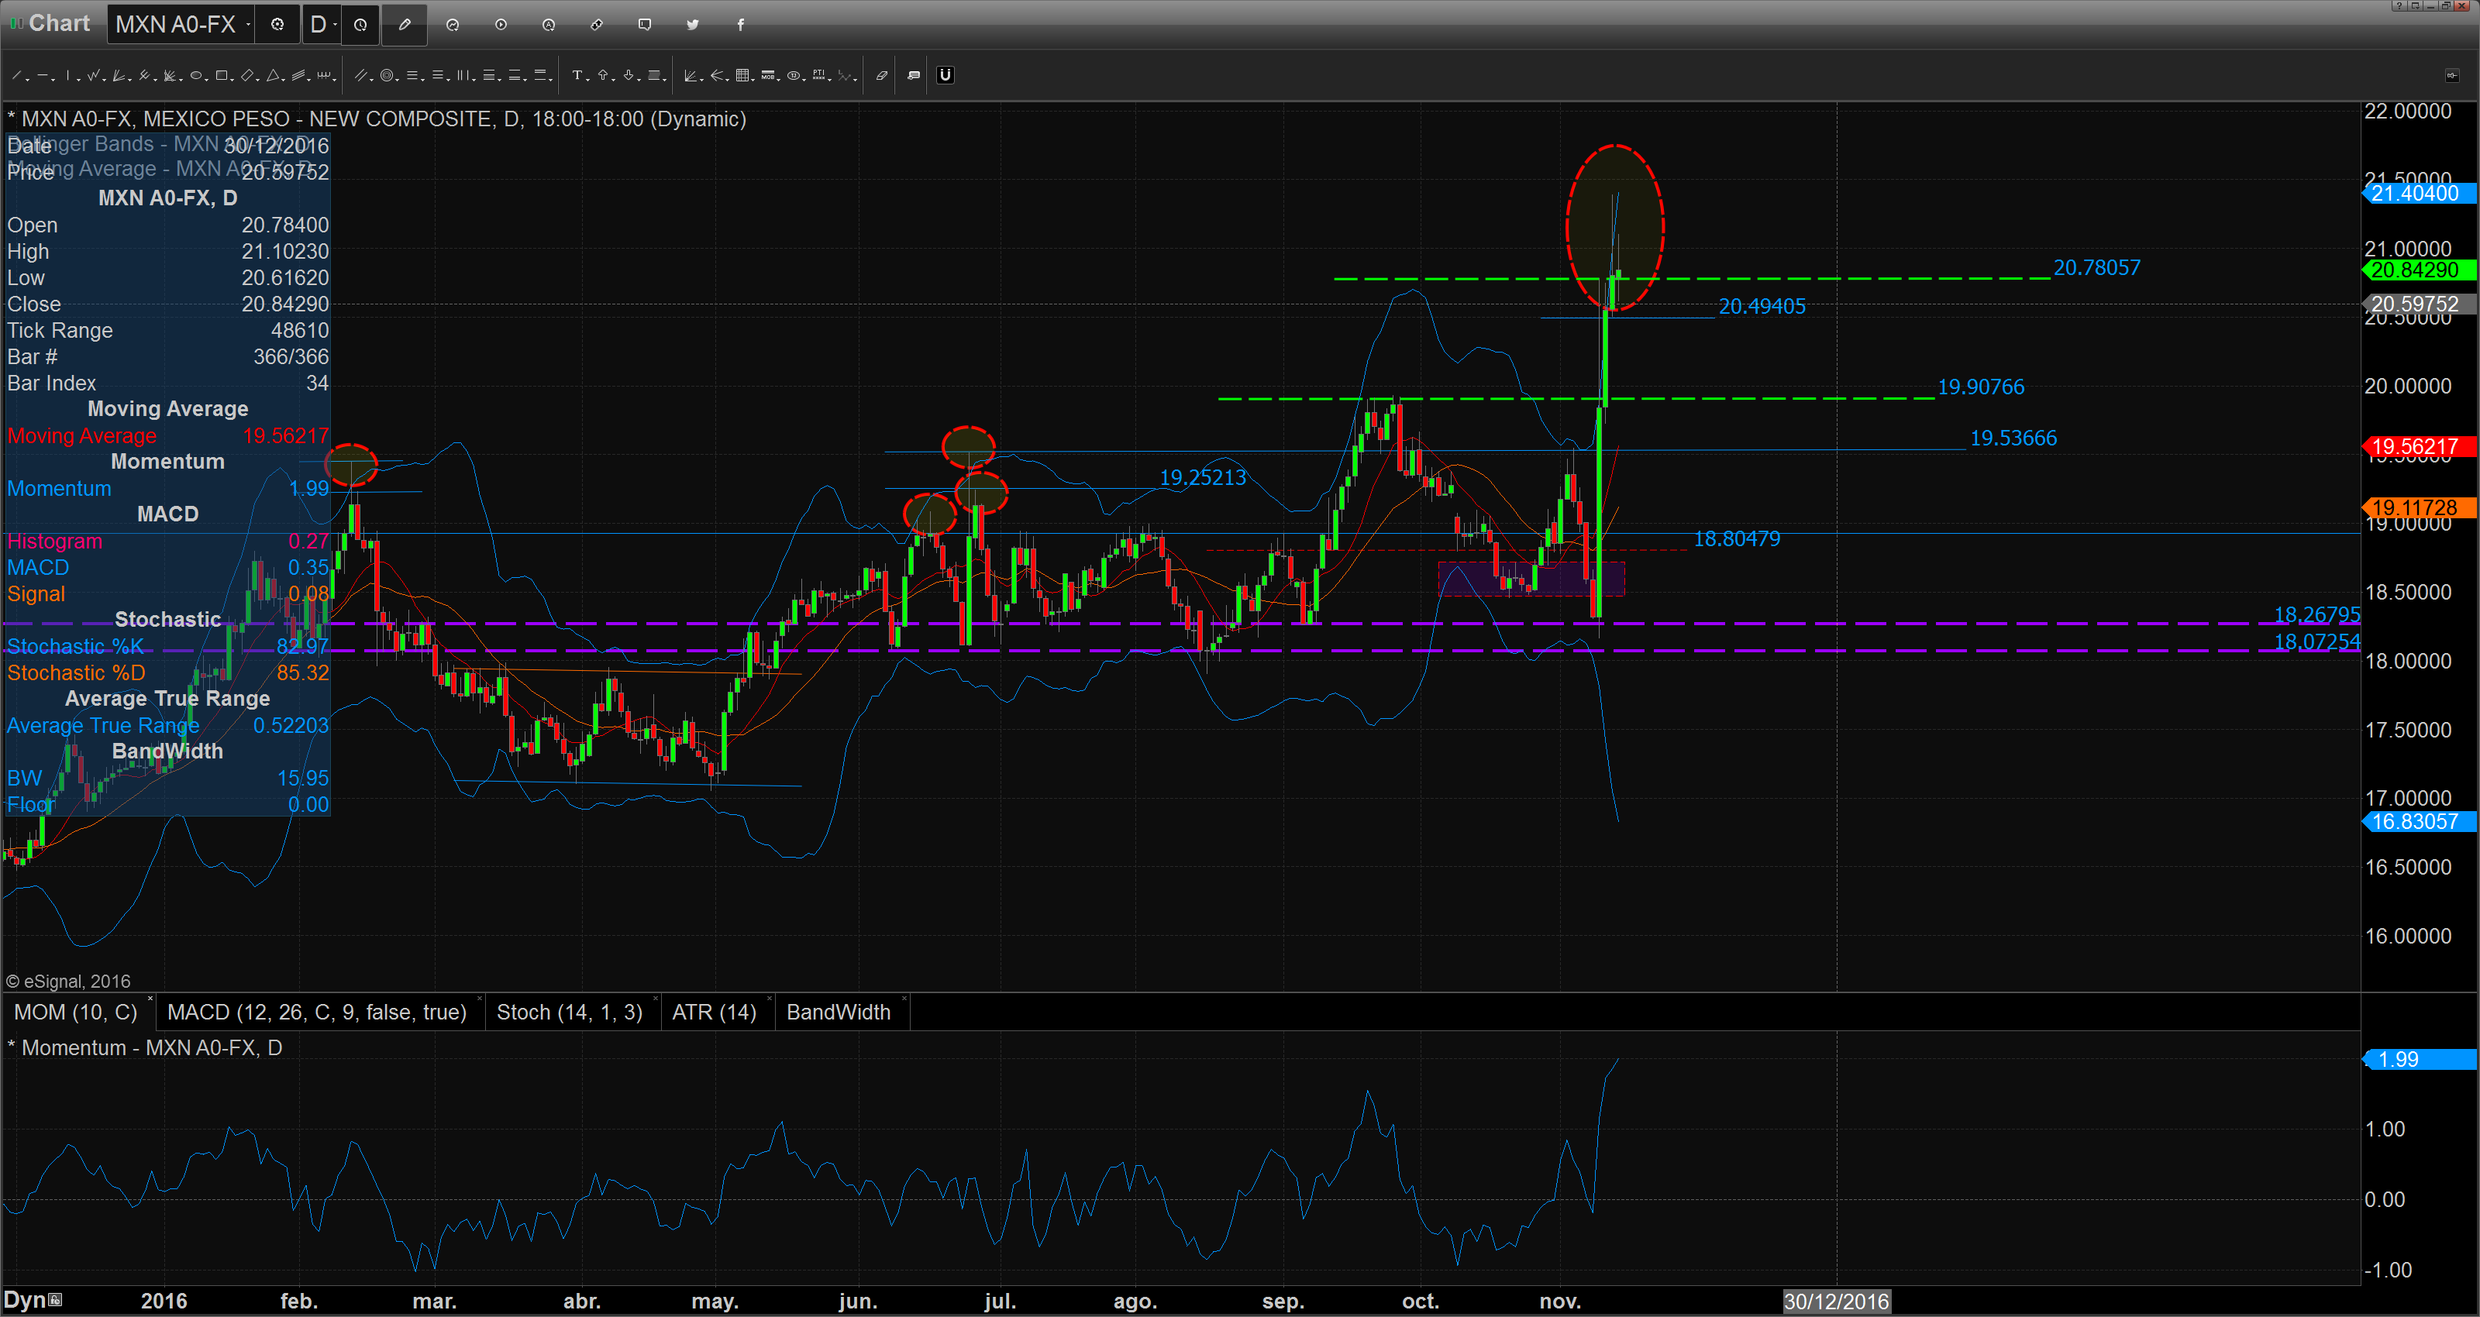Click the 18.80479 support line label
This screenshot has height=1317, width=2480.
click(x=1737, y=539)
